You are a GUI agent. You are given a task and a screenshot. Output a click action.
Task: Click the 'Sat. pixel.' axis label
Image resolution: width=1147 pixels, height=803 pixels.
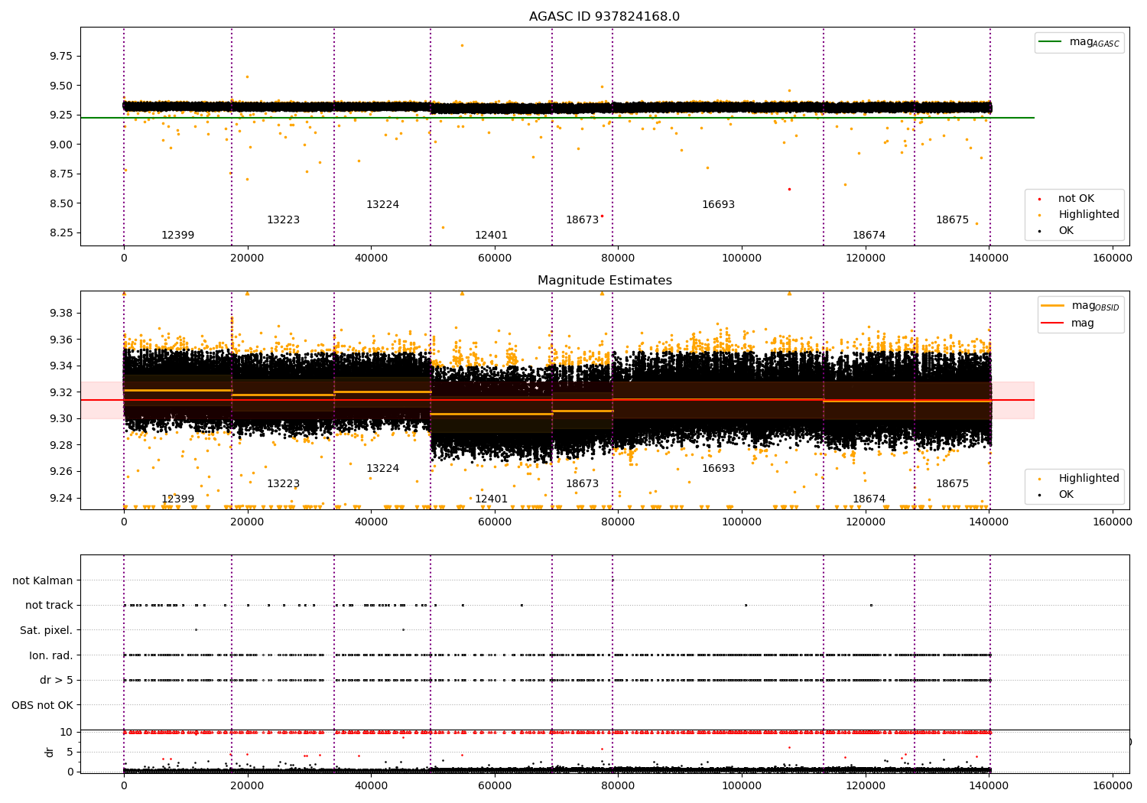(47, 630)
